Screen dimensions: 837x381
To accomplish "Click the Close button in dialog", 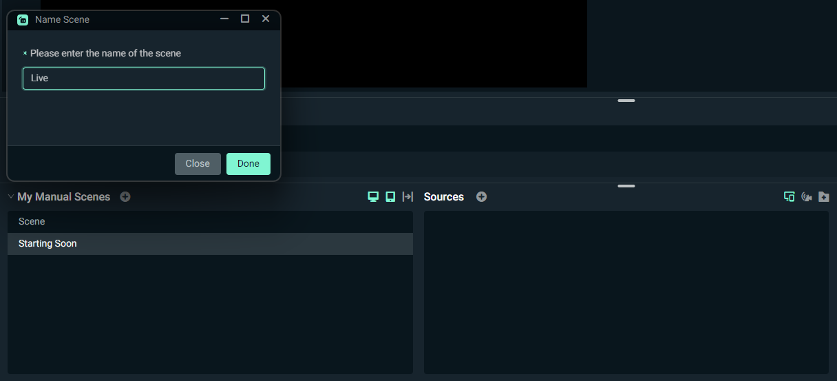I will tap(198, 164).
